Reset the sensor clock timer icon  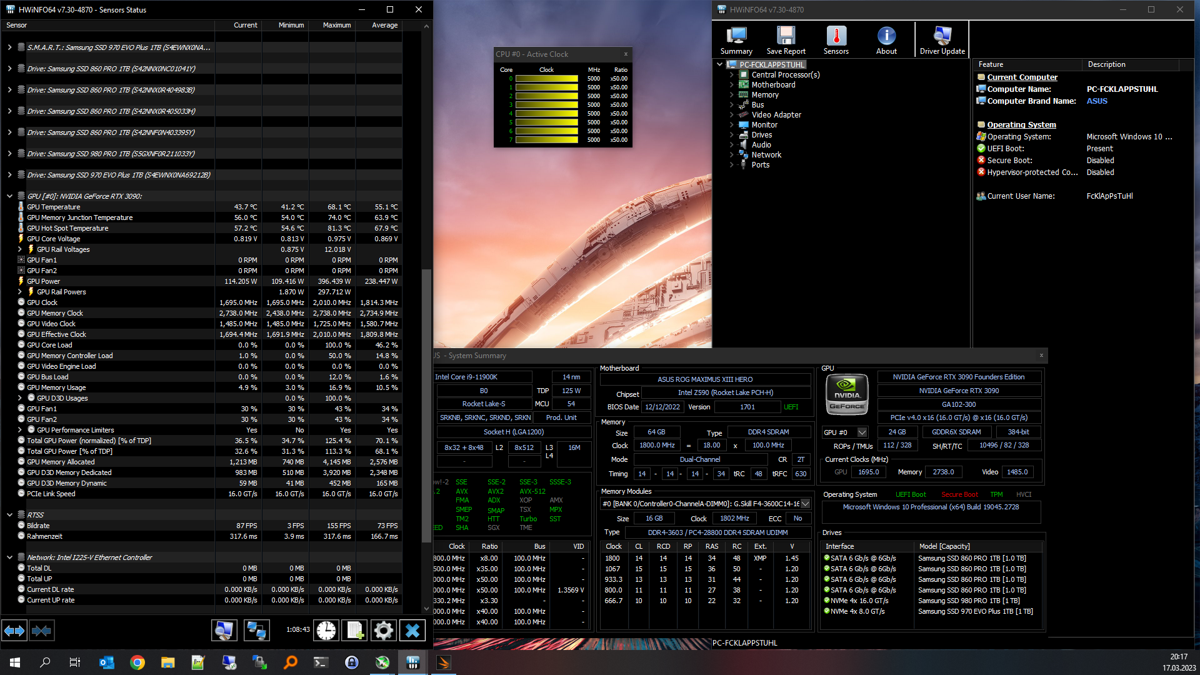point(326,631)
